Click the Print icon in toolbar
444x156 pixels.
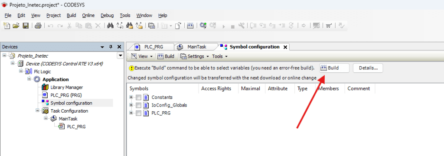click(x=38, y=26)
